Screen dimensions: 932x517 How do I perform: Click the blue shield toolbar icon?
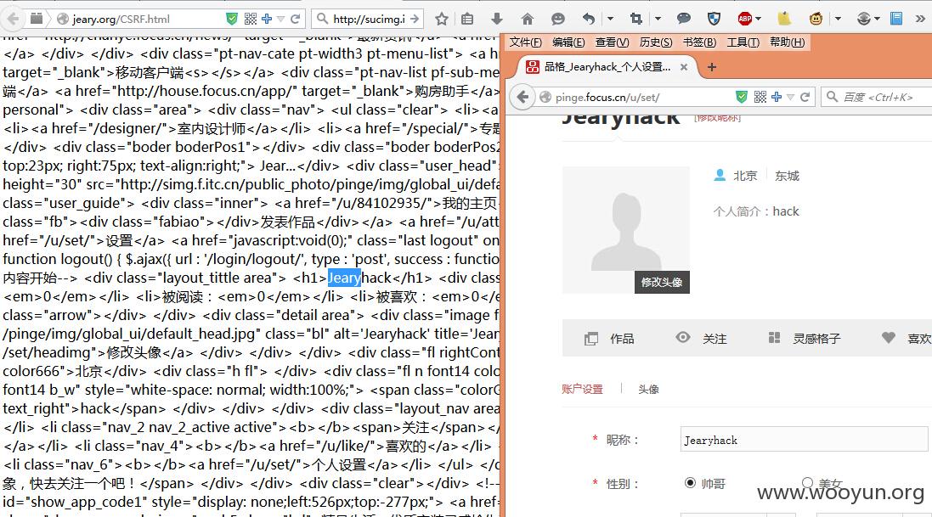(x=714, y=19)
